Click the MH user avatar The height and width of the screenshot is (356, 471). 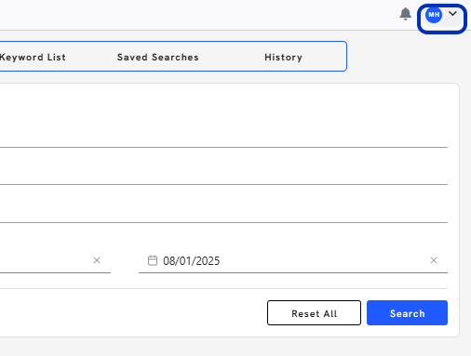tap(434, 15)
